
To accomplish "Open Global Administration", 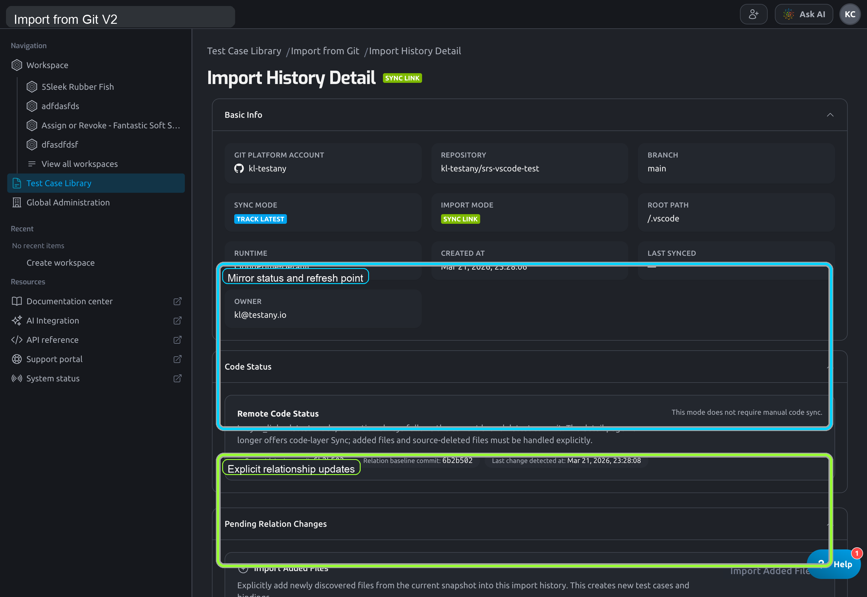I will 68,202.
